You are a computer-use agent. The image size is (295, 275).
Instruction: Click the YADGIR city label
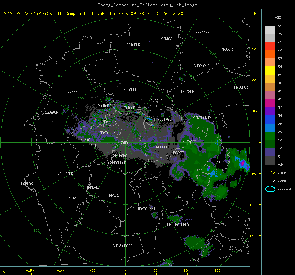pos(227,49)
